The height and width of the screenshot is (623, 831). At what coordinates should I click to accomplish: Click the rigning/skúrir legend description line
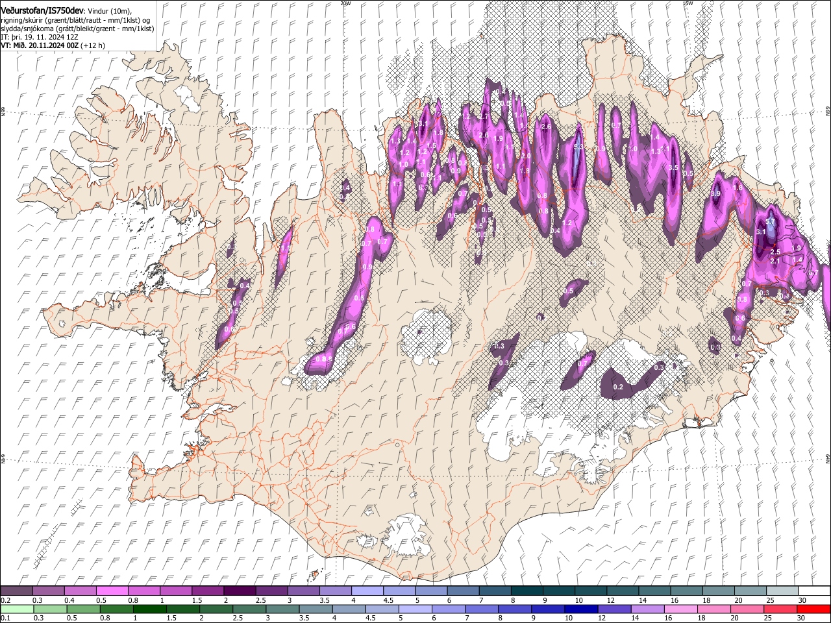tap(75, 20)
